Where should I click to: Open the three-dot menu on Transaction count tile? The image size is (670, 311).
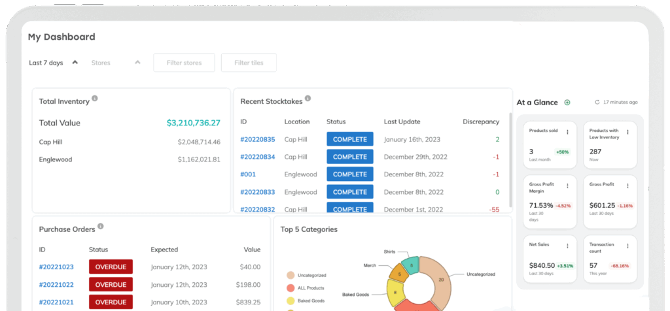pos(627,246)
